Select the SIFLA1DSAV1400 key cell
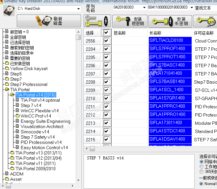This screenshot has height=189, width=217. (170, 139)
